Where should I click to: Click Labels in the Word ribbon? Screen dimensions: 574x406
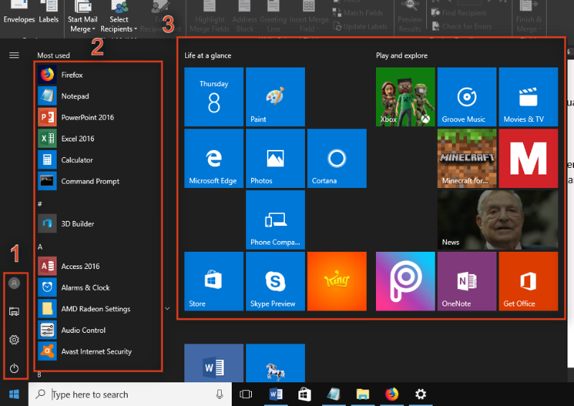(49, 14)
